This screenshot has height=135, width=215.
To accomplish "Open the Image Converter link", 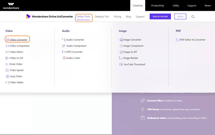I will pyautogui.click(x=132, y=40).
